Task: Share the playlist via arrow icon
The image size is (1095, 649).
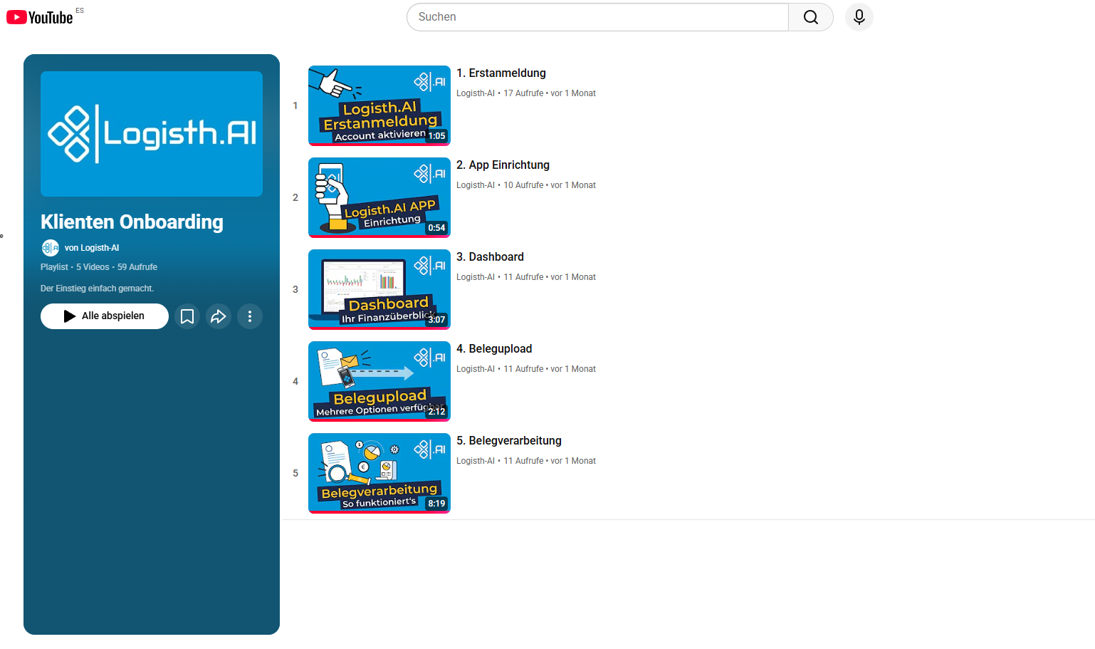Action: coord(219,316)
